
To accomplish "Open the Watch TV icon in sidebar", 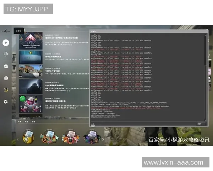I will tap(6, 78).
